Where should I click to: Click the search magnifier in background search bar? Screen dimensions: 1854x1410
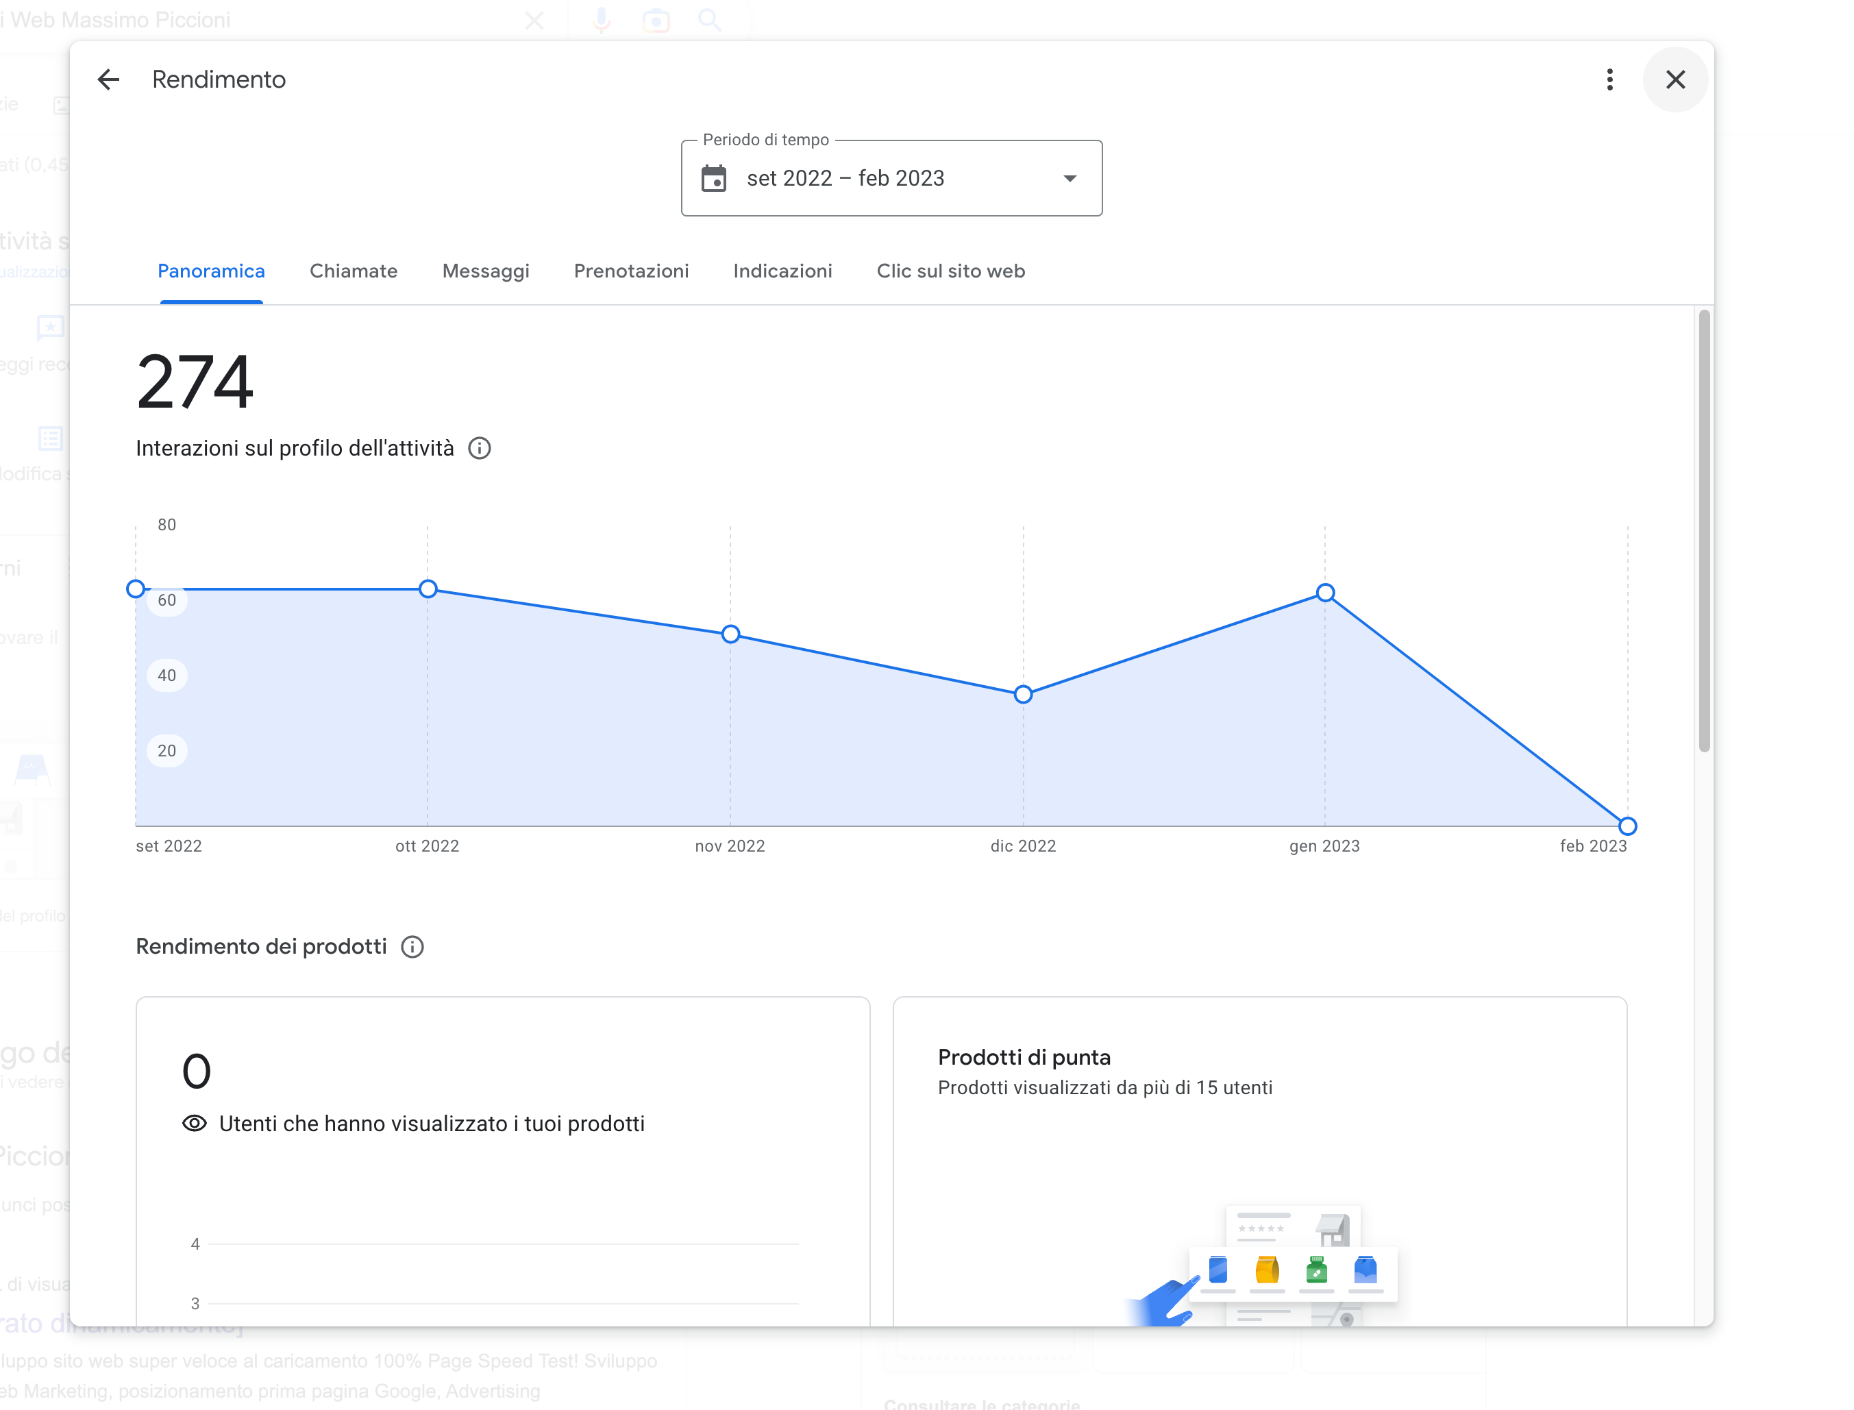click(710, 20)
